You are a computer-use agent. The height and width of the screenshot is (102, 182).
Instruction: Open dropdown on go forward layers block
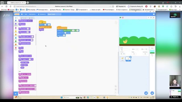[25, 59]
